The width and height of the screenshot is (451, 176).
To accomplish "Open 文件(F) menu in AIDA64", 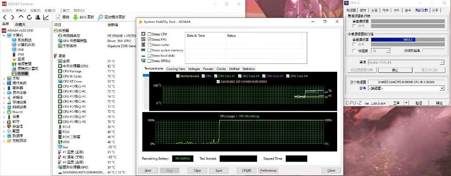I will tap(7, 11).
